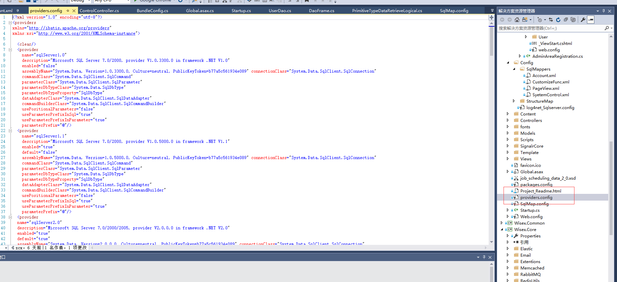Click the editor split handle above scrollbar

click(x=491, y=17)
